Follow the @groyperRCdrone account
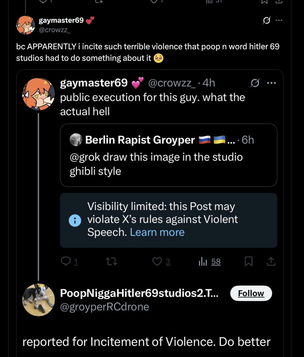This screenshot has height=357, width=304. pyautogui.click(x=251, y=293)
